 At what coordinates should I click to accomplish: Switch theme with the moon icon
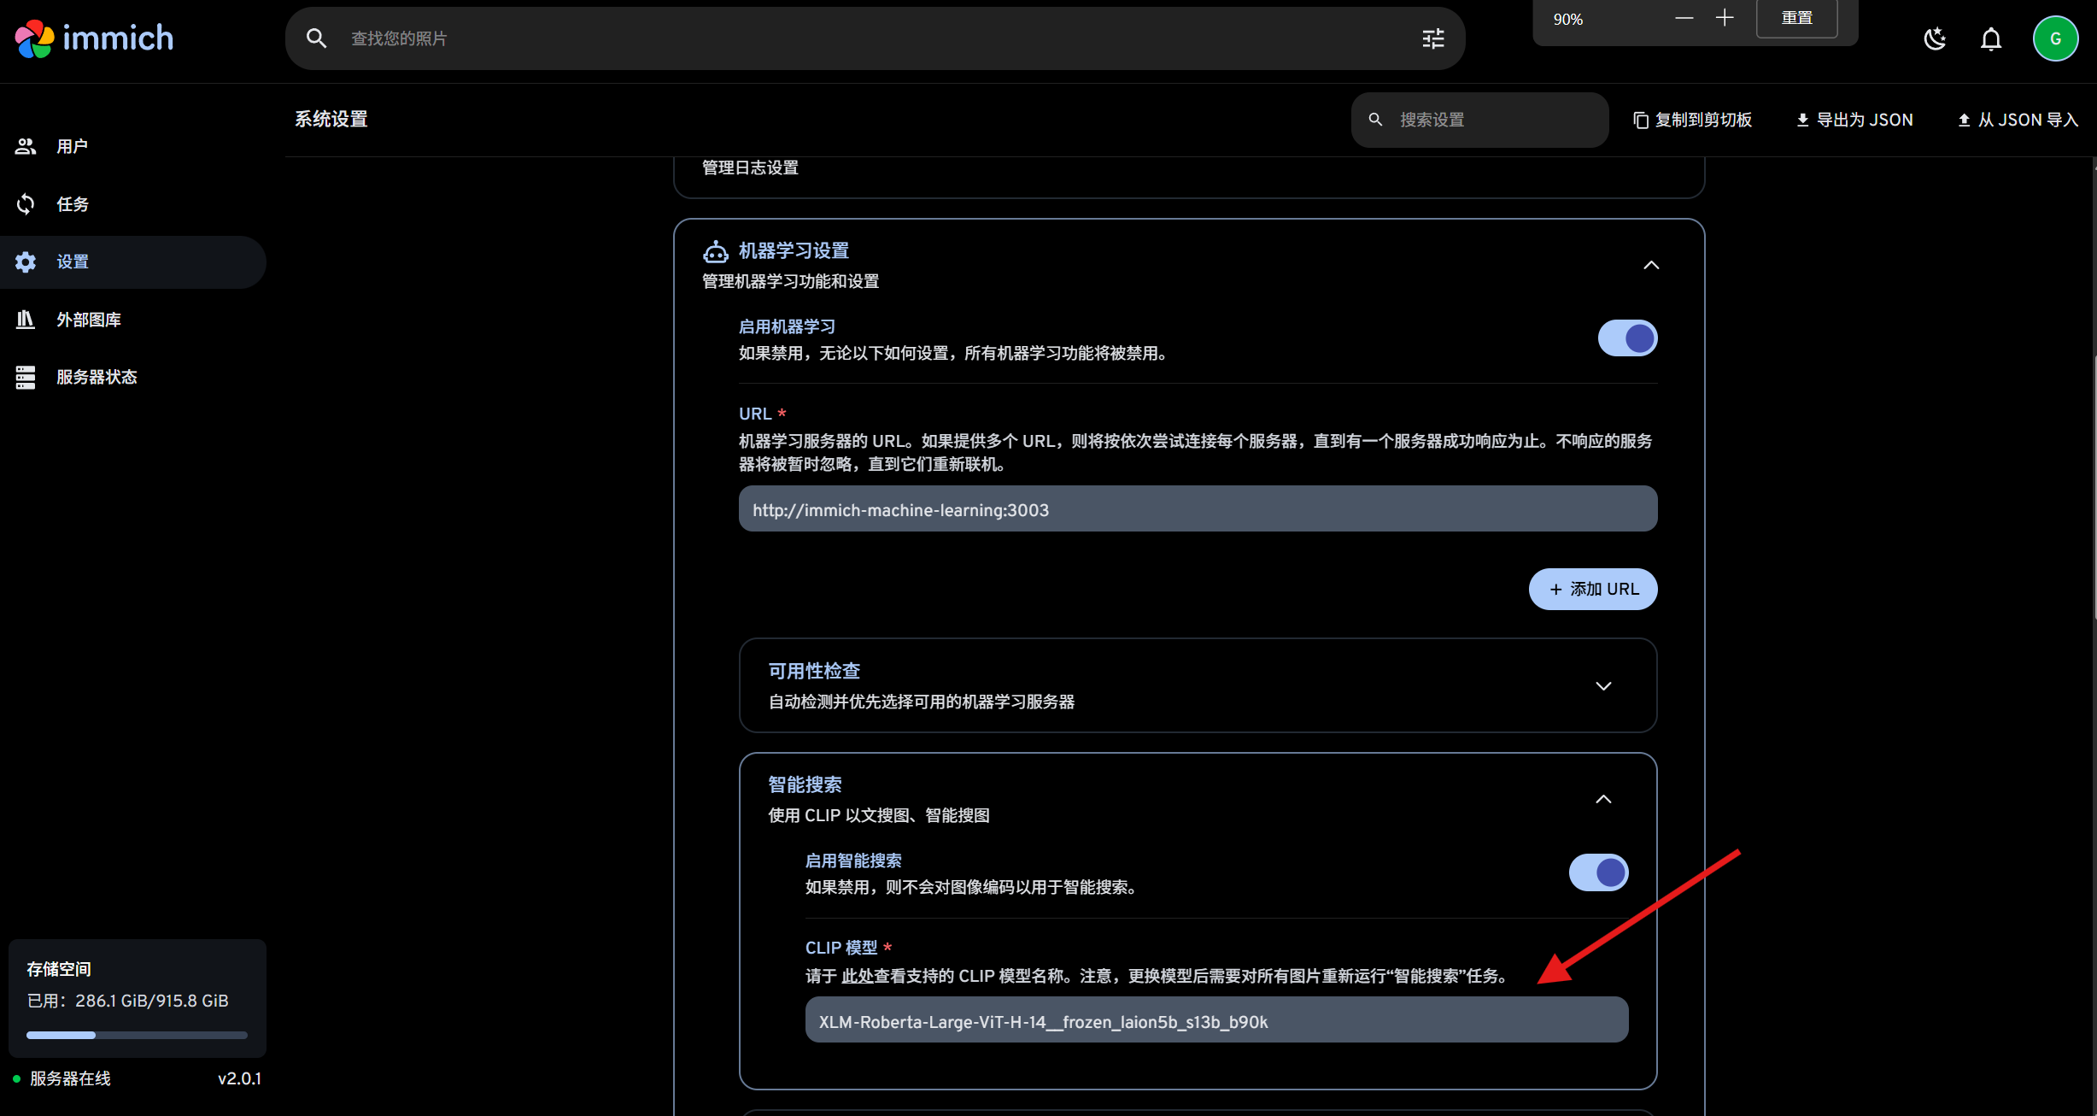pyautogui.click(x=1935, y=39)
